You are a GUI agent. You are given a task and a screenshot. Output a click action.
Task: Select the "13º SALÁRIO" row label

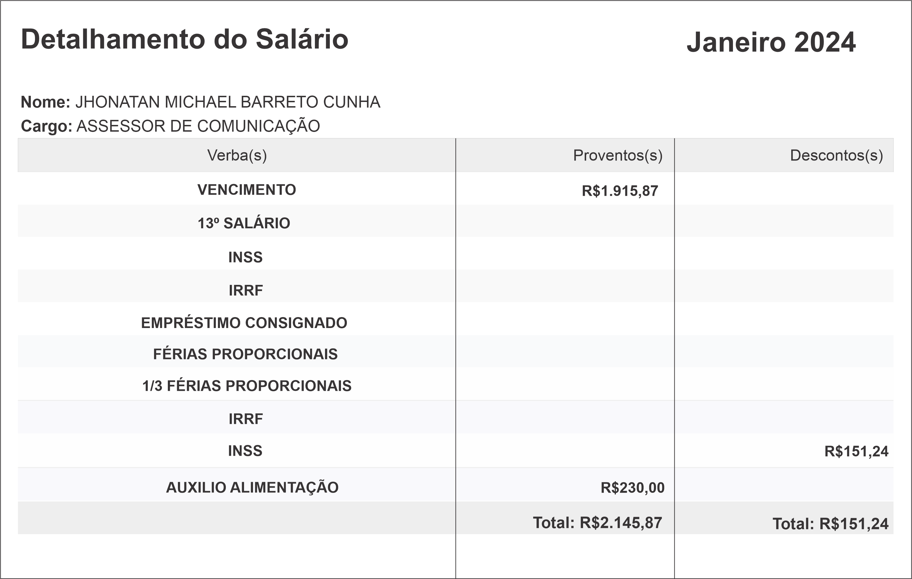[244, 223]
